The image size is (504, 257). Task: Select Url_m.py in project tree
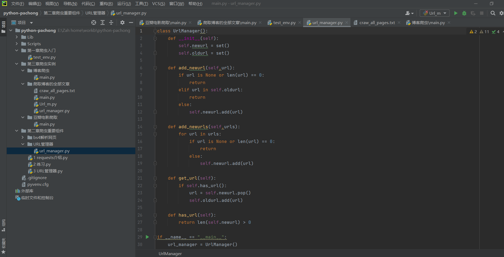point(48,104)
